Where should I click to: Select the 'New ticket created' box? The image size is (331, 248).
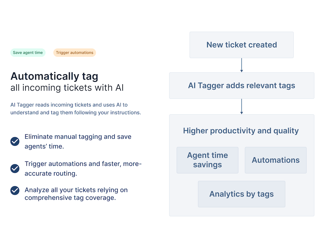tap(241, 45)
